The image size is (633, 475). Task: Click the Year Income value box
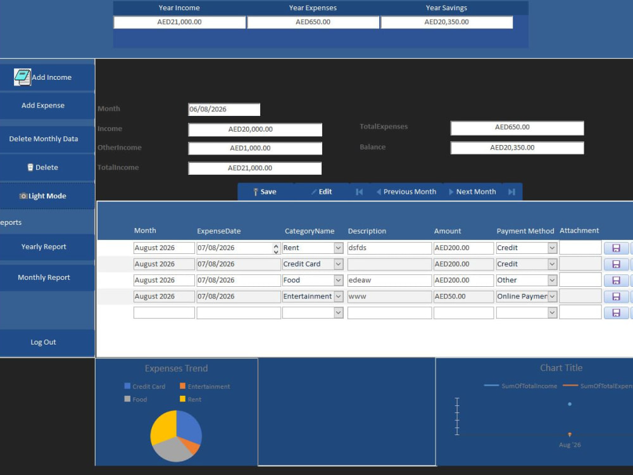[180, 22]
